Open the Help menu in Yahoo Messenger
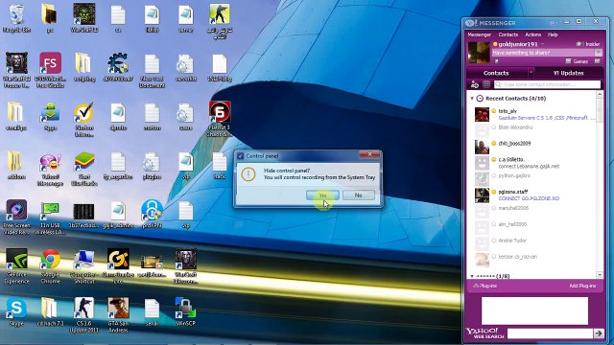This screenshot has height=345, width=614. coord(553,34)
